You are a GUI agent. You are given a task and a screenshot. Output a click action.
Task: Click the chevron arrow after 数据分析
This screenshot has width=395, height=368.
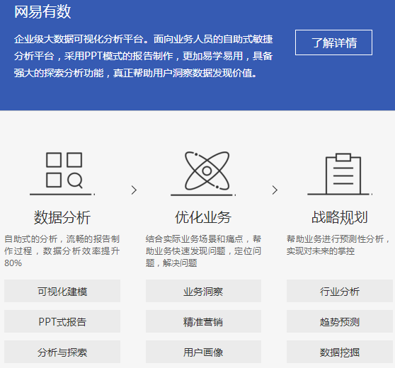pyautogui.click(x=134, y=190)
